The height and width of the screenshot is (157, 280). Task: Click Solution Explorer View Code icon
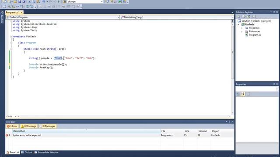(254, 17)
